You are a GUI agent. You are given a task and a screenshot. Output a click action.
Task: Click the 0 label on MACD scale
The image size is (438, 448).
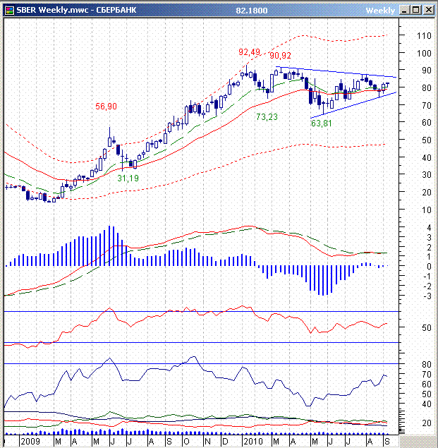(x=429, y=266)
